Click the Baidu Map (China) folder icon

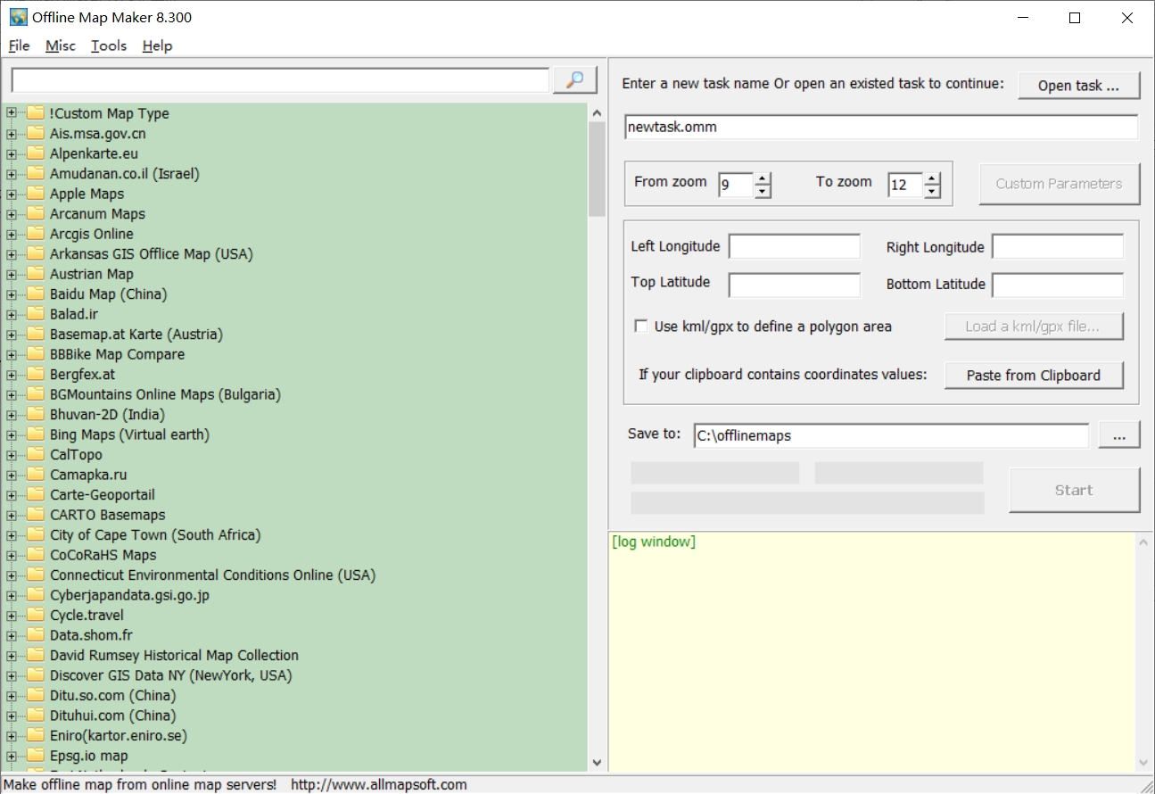(x=36, y=294)
